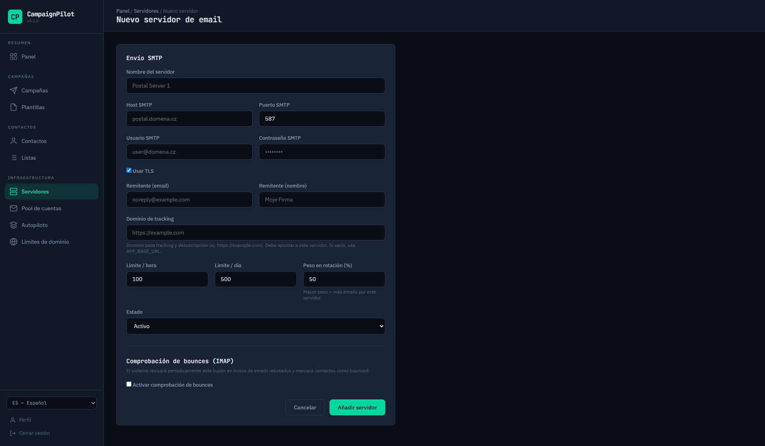Click the CampaignPilot CP logo icon
Image resolution: width=765 pixels, height=446 pixels.
[15, 17]
